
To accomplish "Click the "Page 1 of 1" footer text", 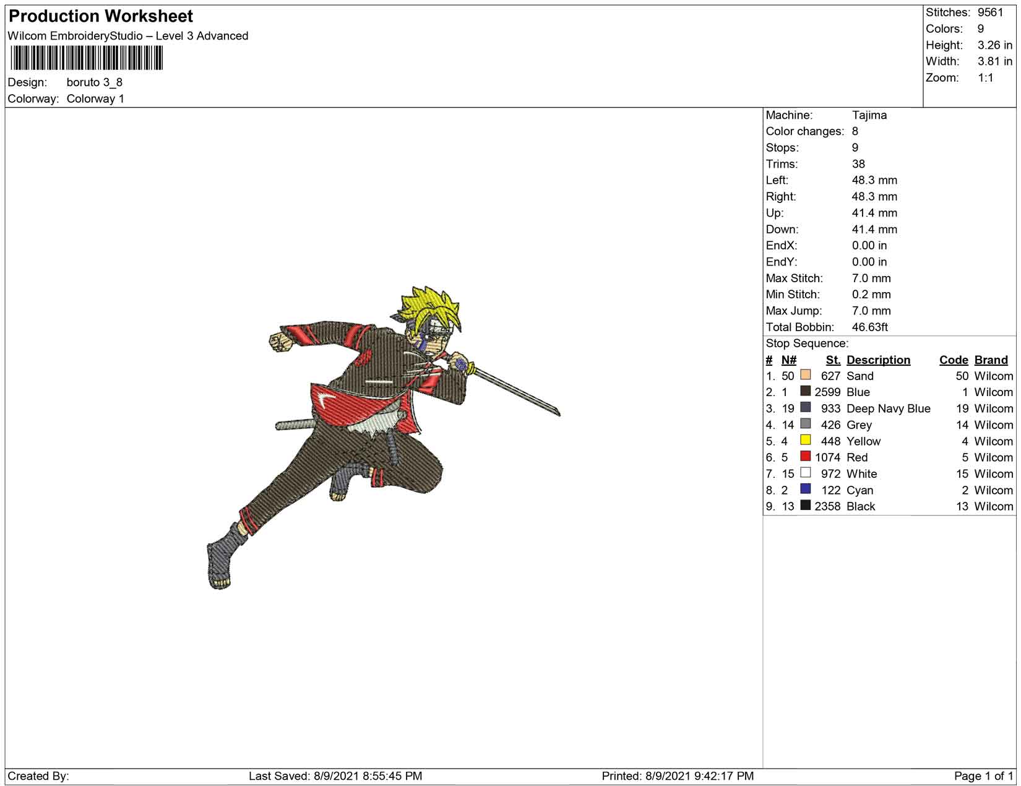I will click(x=983, y=776).
